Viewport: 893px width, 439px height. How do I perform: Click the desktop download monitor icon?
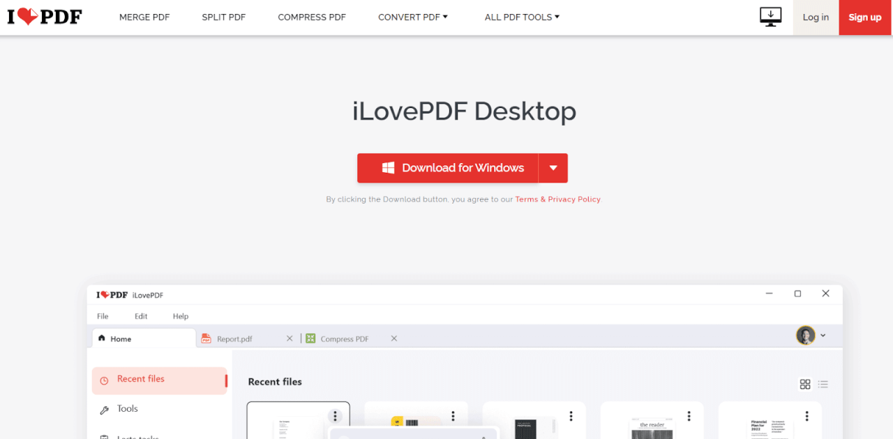(x=770, y=15)
